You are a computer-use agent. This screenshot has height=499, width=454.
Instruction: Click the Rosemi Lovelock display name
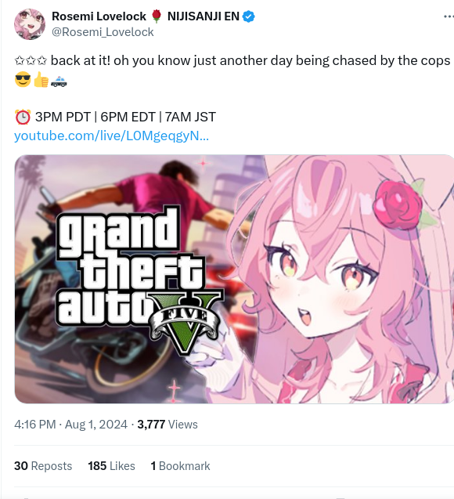(99, 16)
